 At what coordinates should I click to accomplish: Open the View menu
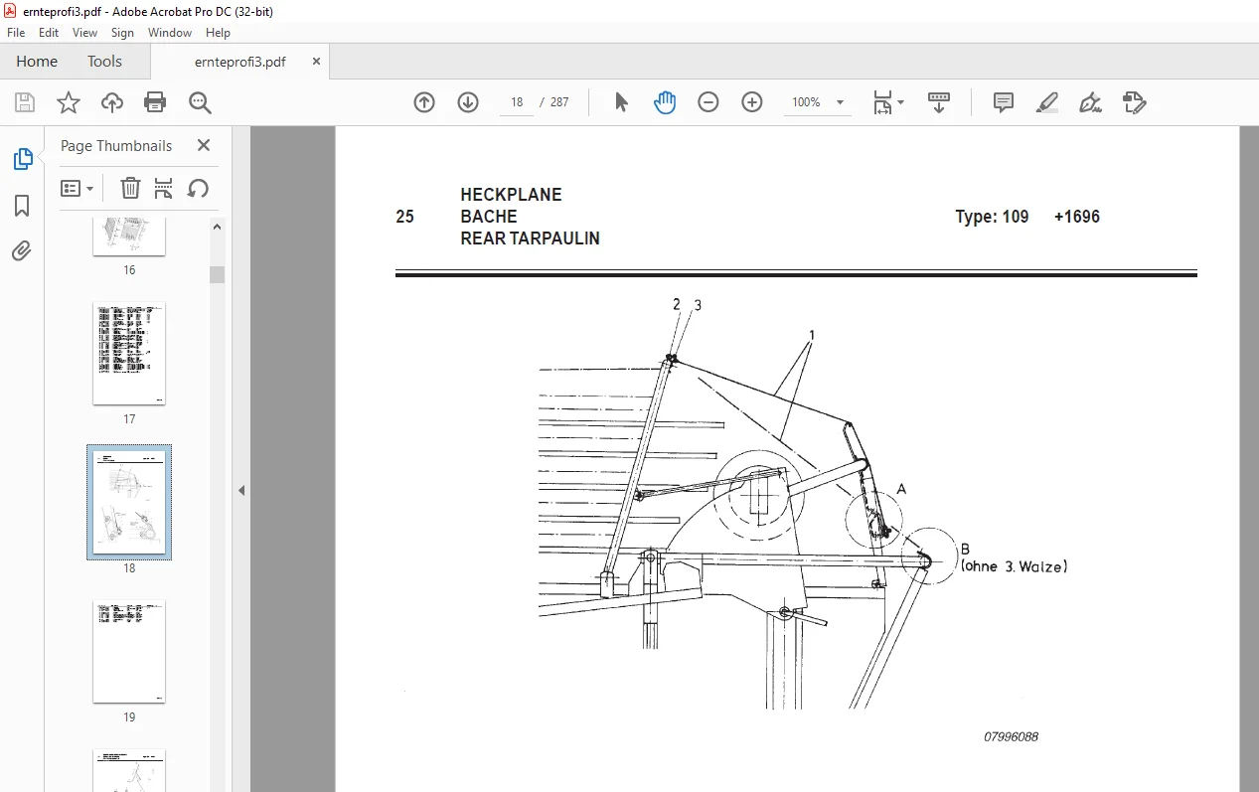click(84, 33)
